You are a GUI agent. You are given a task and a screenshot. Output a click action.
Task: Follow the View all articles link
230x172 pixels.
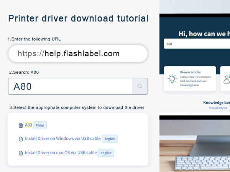point(219,108)
